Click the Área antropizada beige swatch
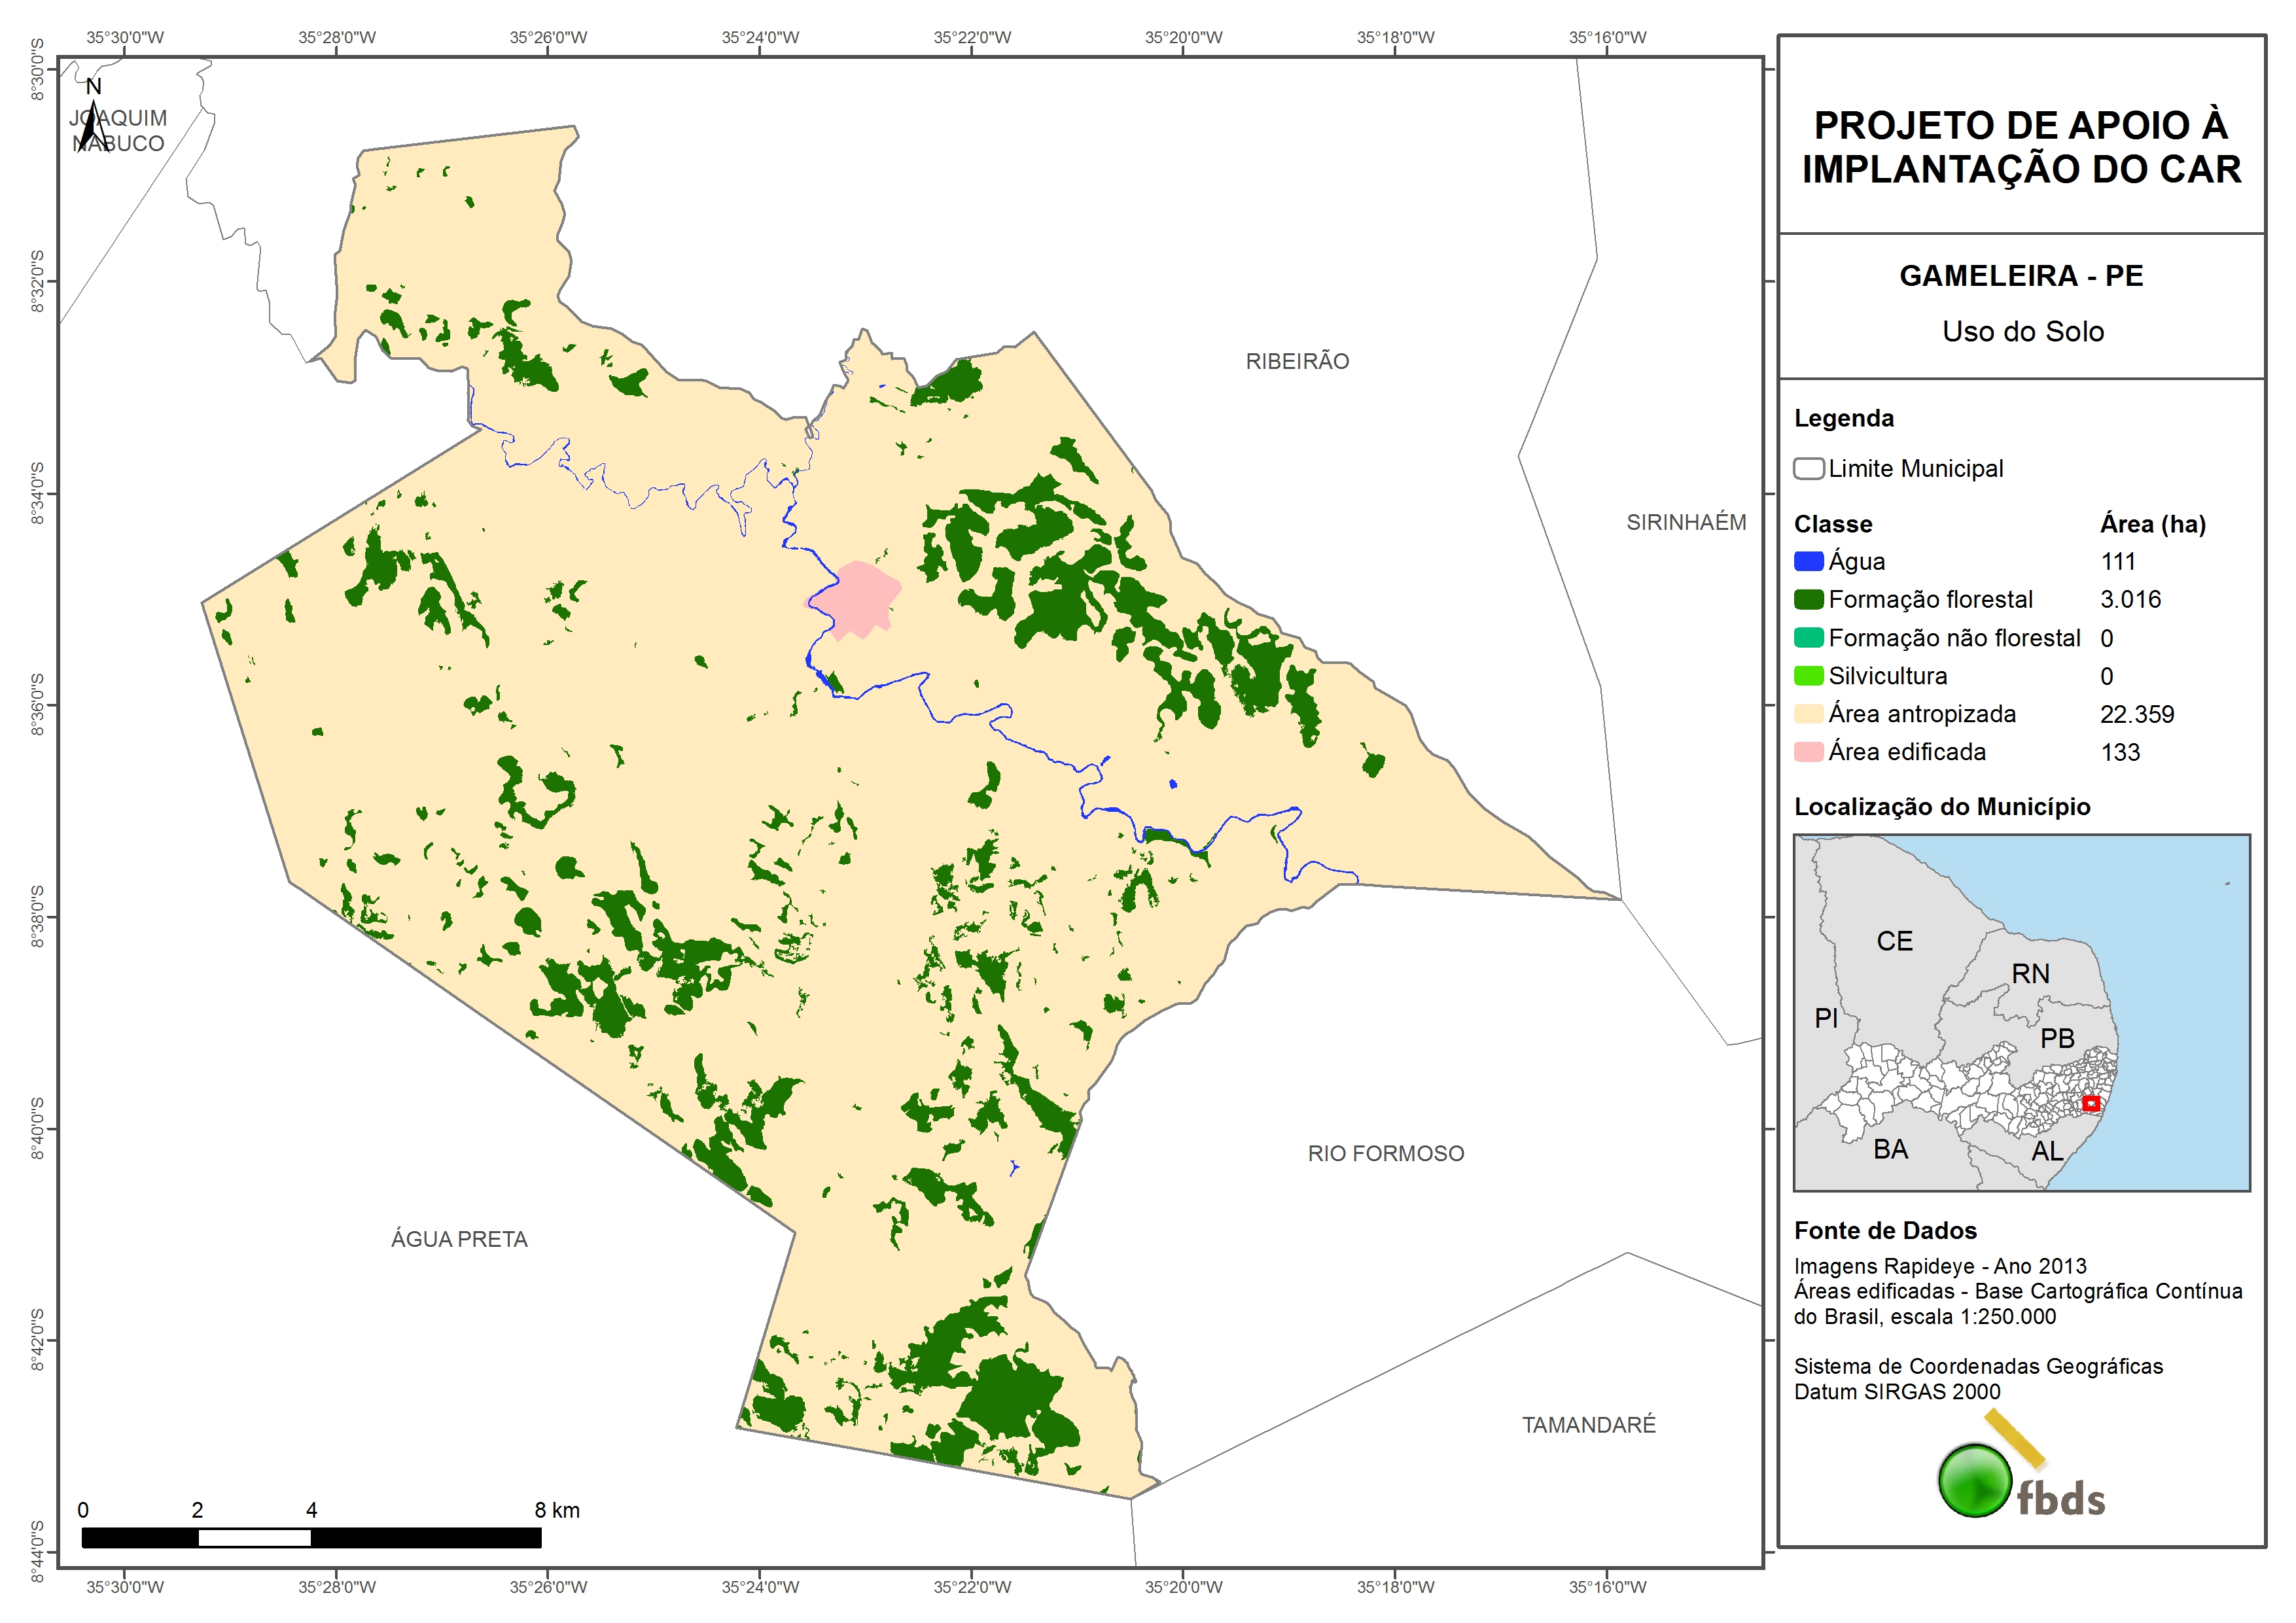The image size is (2296, 1623). tap(1808, 714)
